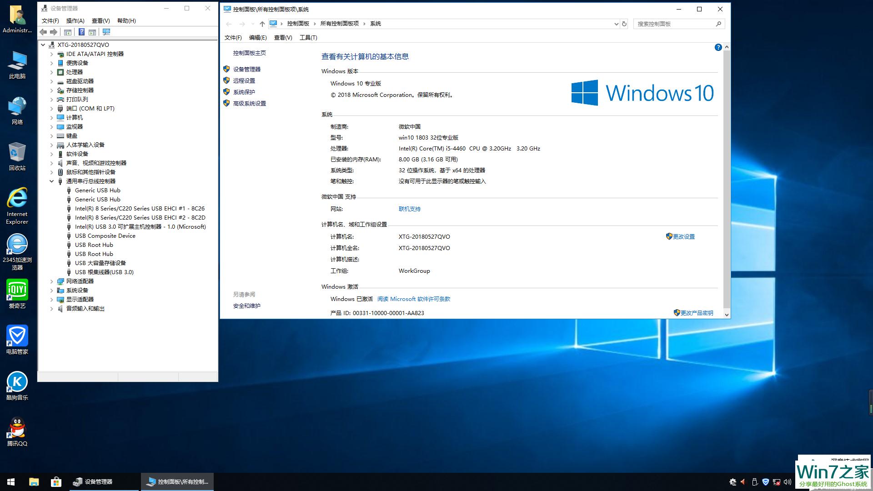This screenshot has width=873, height=491.
Task: Open 编辑(E) menu in control panel
Action: [x=258, y=37]
